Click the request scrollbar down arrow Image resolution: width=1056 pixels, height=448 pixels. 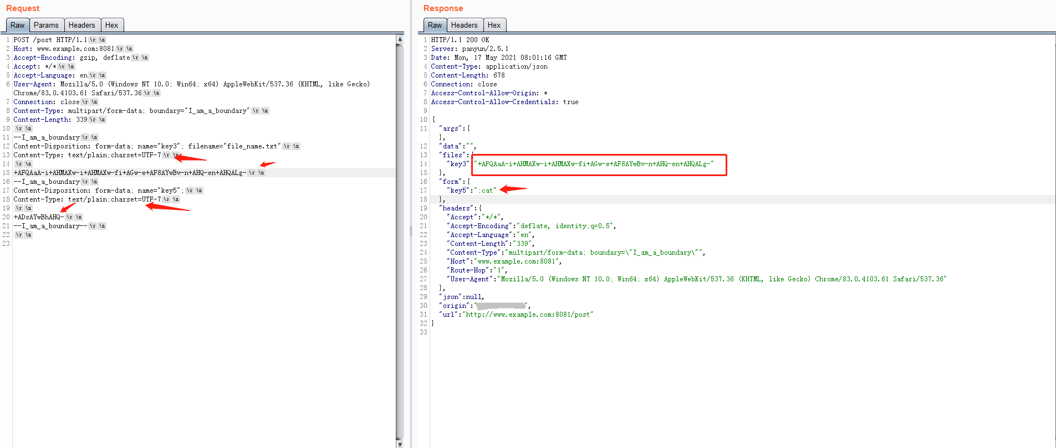tap(400, 444)
